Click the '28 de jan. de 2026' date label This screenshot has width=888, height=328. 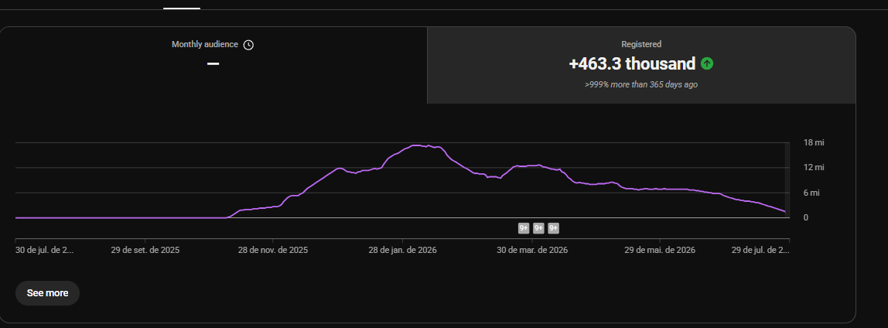coord(403,250)
